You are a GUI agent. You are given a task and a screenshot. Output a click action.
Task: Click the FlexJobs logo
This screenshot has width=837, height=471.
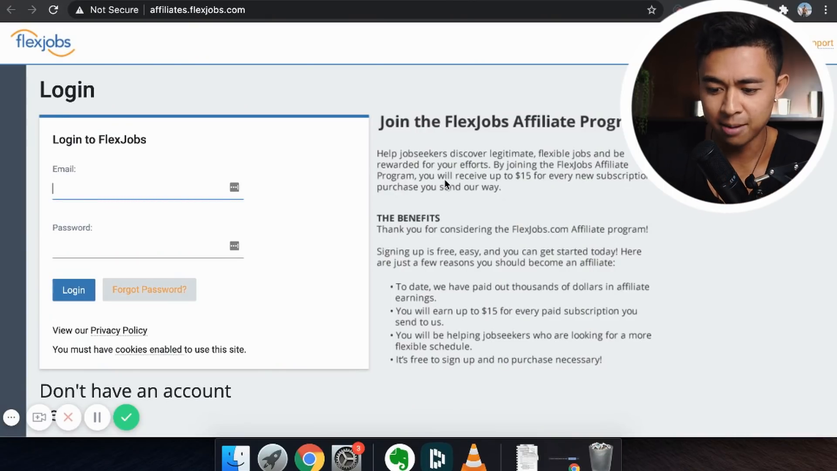42,43
